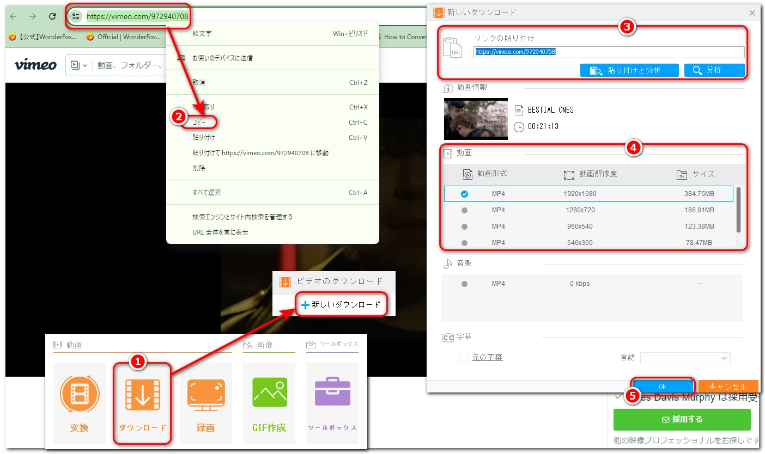Open the Vimeo search type dropdown
Viewport: 765px width, 454px height.
point(79,65)
